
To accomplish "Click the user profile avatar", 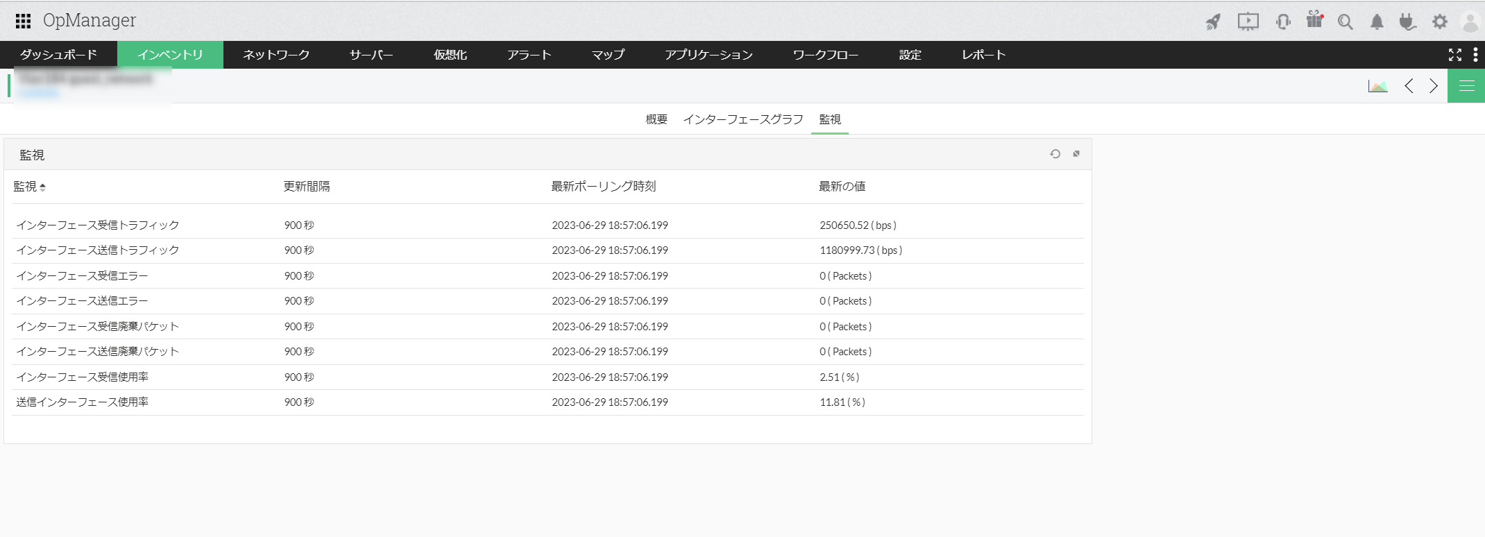I will click(x=1470, y=22).
